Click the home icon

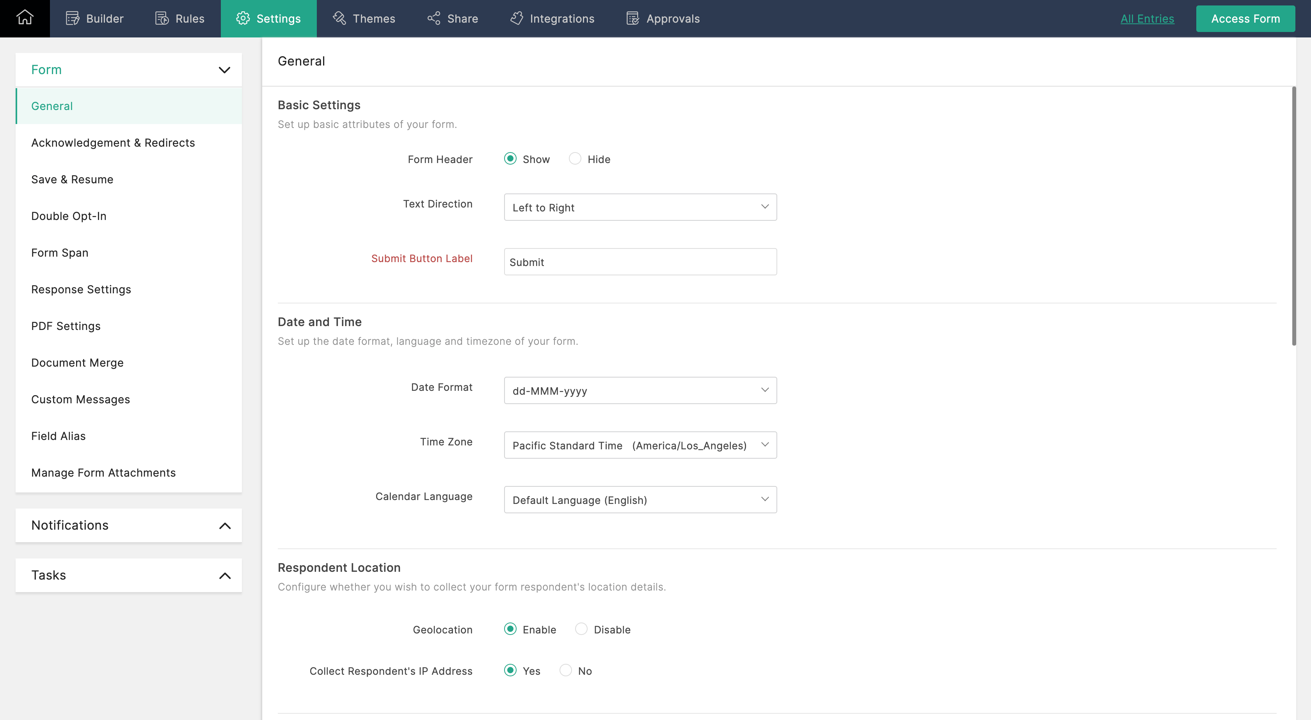[x=25, y=18]
